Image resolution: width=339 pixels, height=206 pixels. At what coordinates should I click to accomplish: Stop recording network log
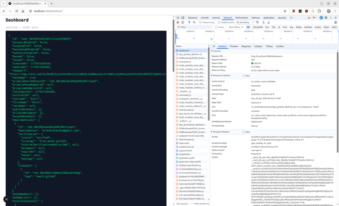point(178,22)
